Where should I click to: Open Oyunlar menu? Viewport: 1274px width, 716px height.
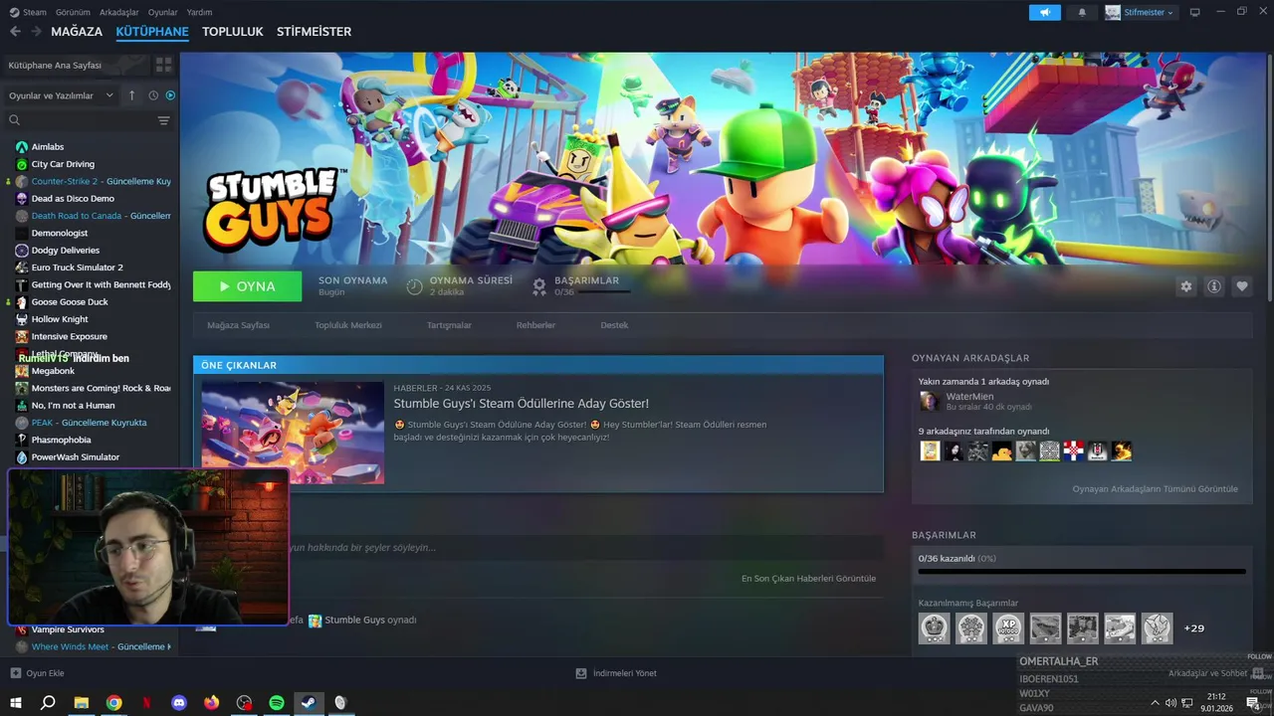click(163, 12)
